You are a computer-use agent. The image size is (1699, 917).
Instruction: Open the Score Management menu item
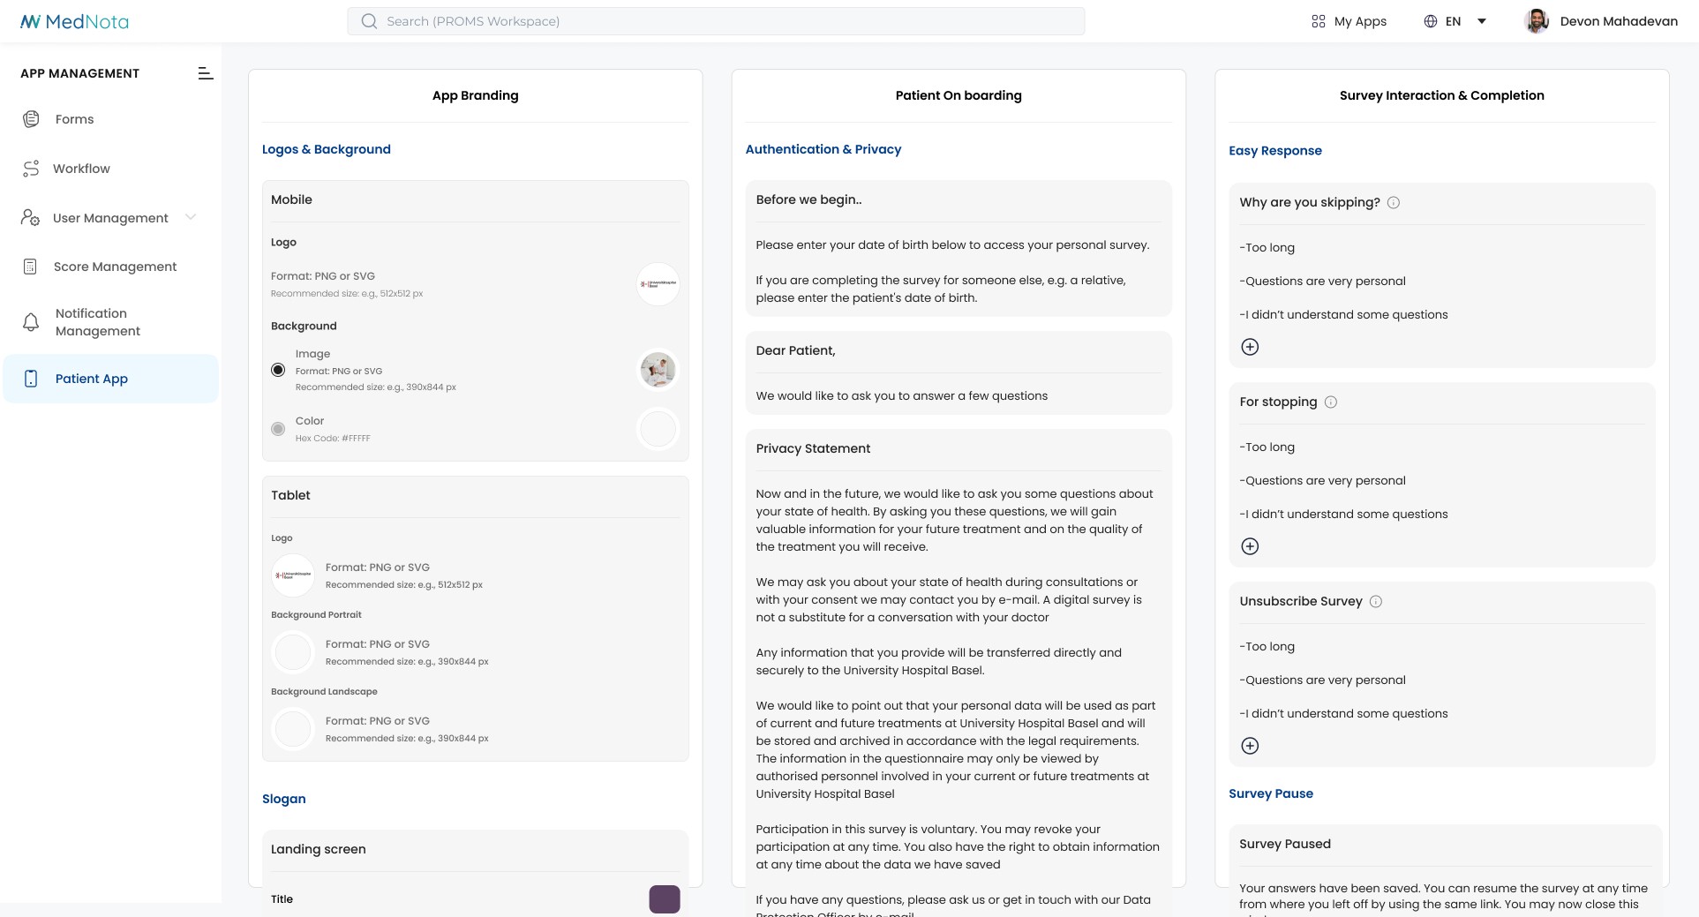coord(110,267)
